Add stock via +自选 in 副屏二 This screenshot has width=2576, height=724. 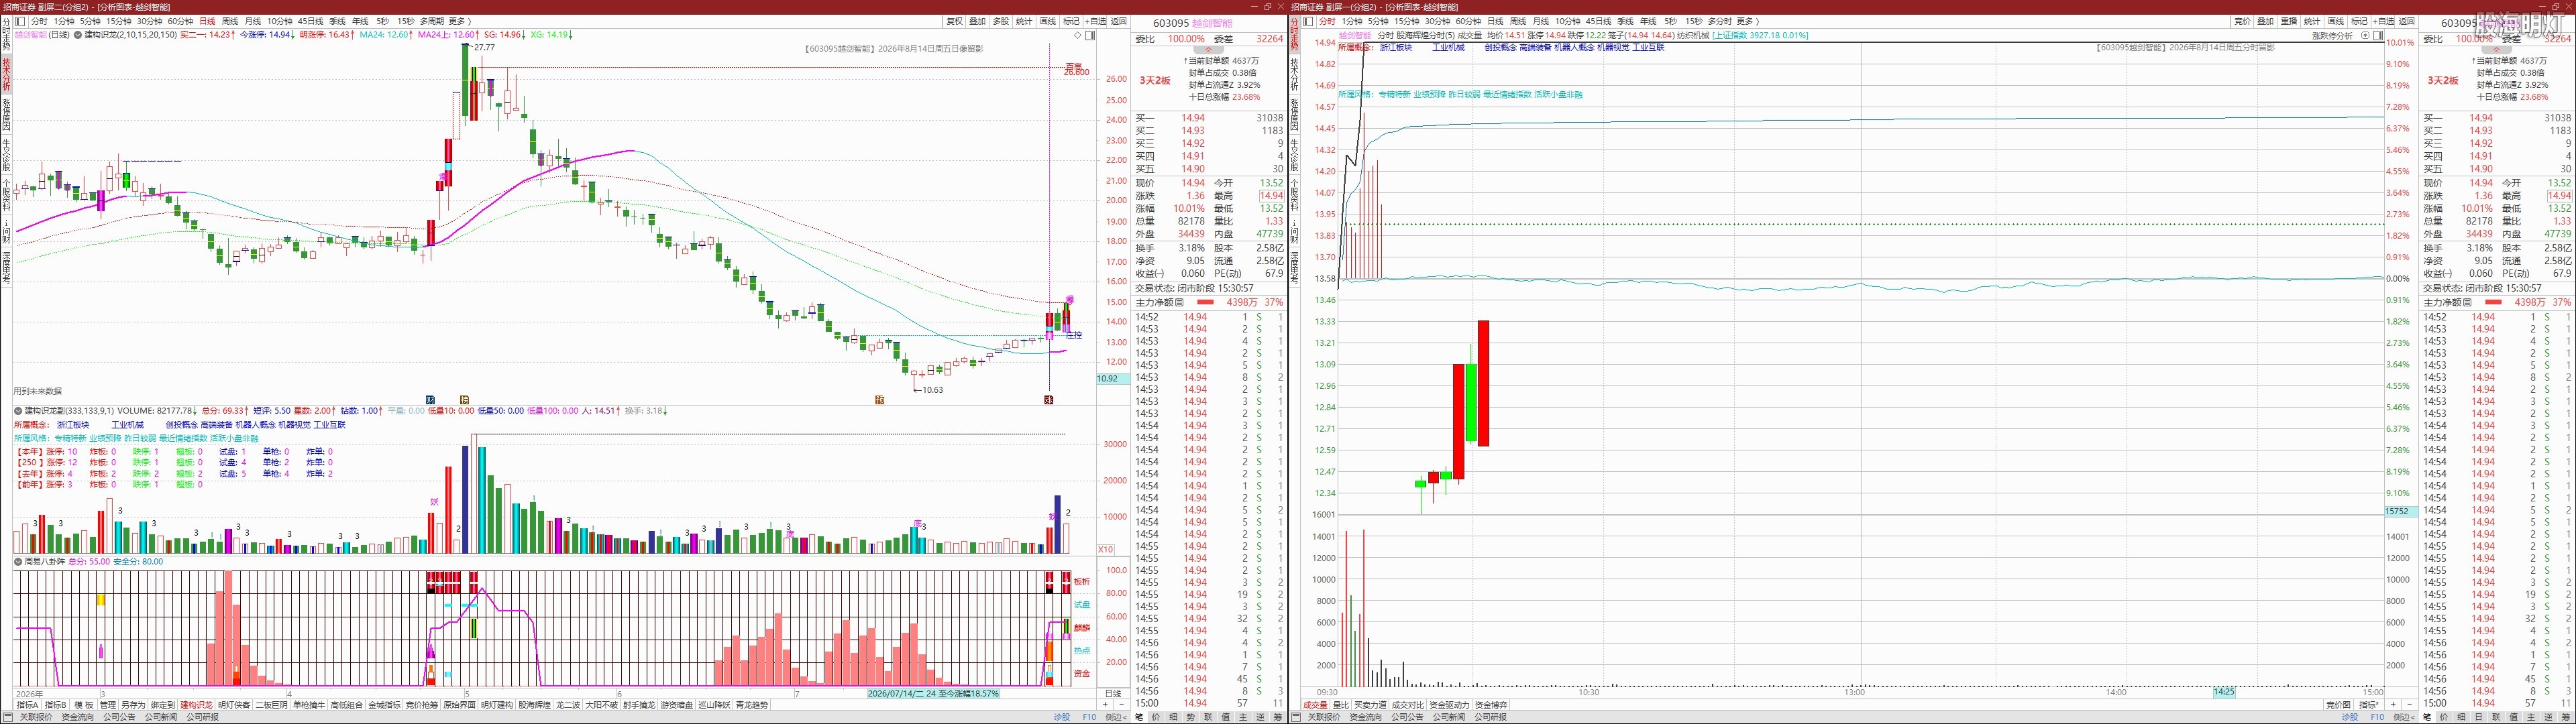[1096, 21]
